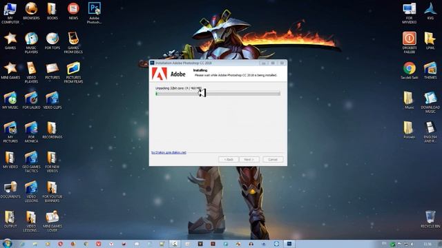The width and height of the screenshot is (442, 248).
Task: Open the DOCUMENTS desktop icon
Action: coord(10,190)
